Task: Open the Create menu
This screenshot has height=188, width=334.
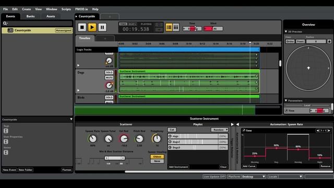Action: pos(27,9)
